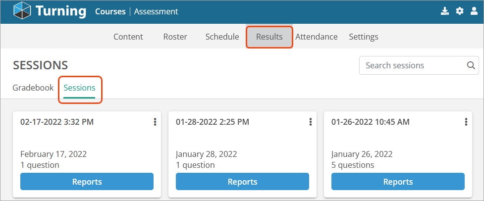Viewport: 484px width, 201px height.
Task: Open the user profile icon
Action: (x=474, y=12)
